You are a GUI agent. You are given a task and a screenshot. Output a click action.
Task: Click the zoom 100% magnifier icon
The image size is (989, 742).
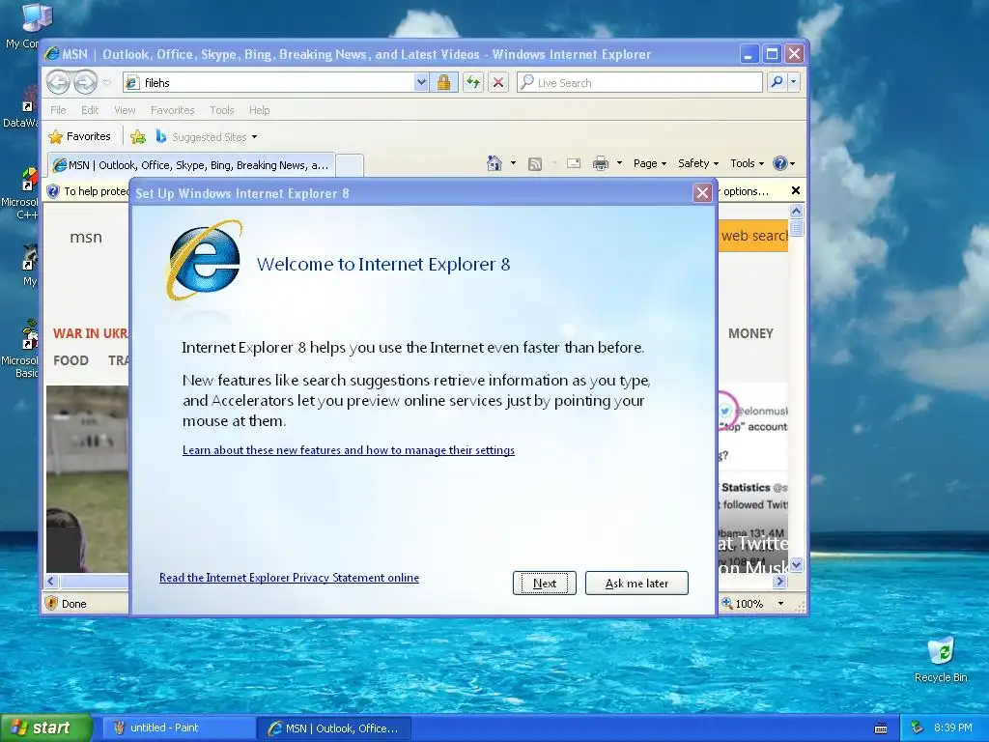point(727,603)
